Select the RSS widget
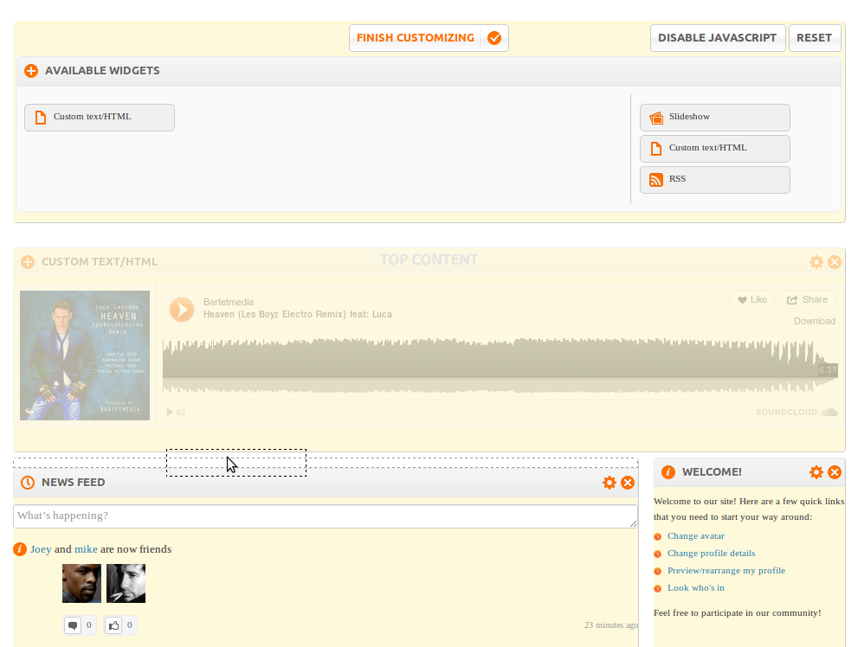The height and width of the screenshot is (647, 858). pos(714,180)
